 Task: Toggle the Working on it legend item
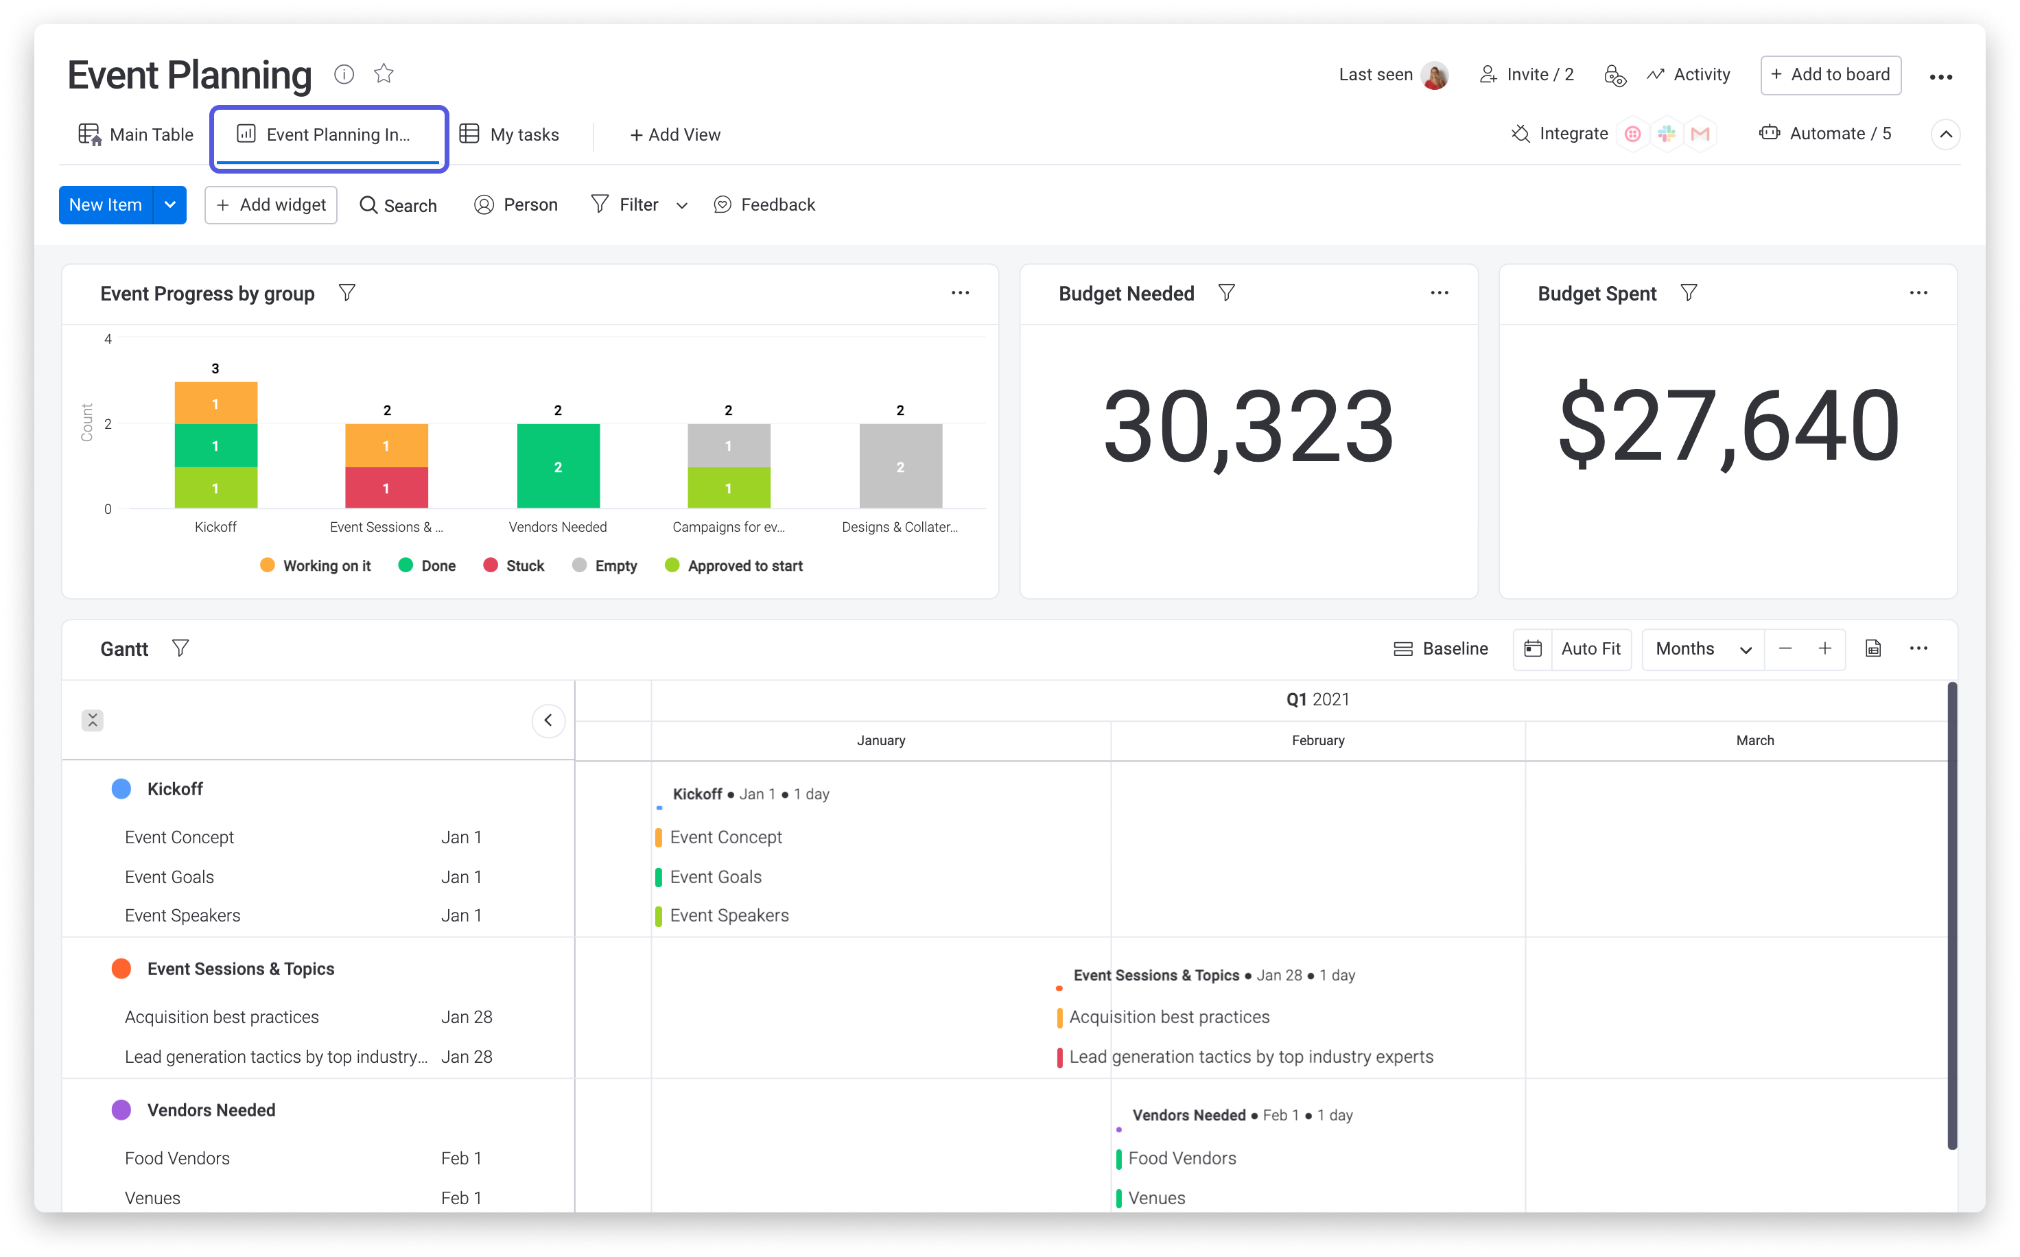point(315,565)
